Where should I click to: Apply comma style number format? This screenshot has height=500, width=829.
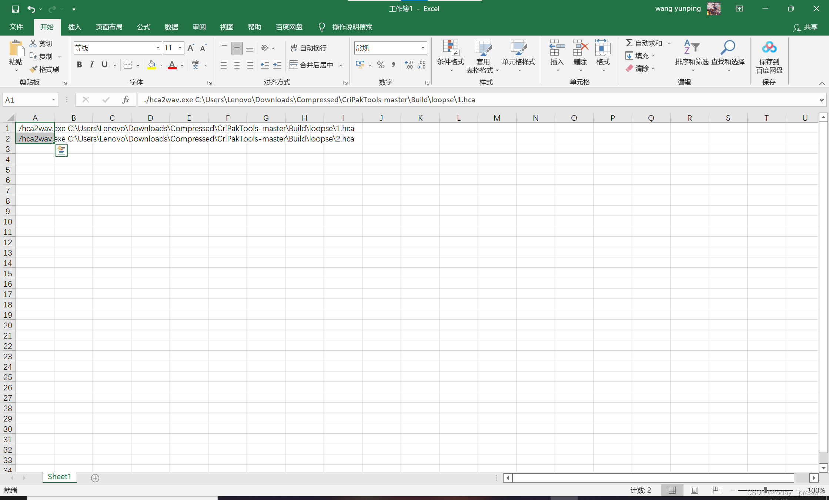(393, 65)
